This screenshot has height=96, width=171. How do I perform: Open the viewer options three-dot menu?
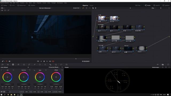pos(90,8)
